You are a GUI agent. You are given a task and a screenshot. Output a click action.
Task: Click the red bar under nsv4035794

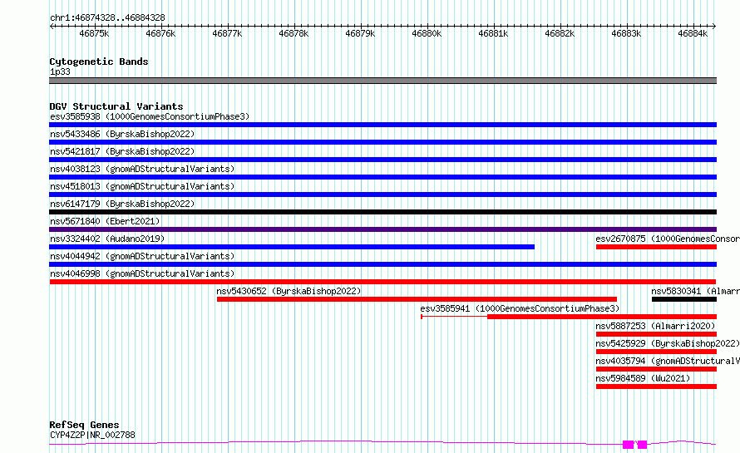(657, 370)
